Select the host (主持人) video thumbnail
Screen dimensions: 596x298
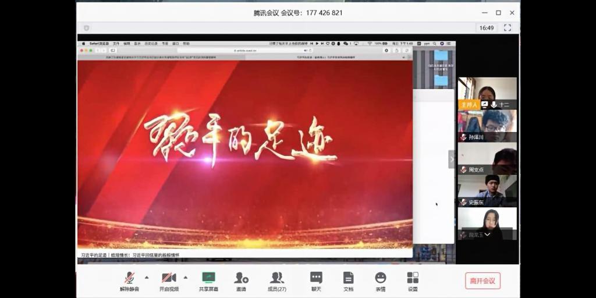coord(487,93)
